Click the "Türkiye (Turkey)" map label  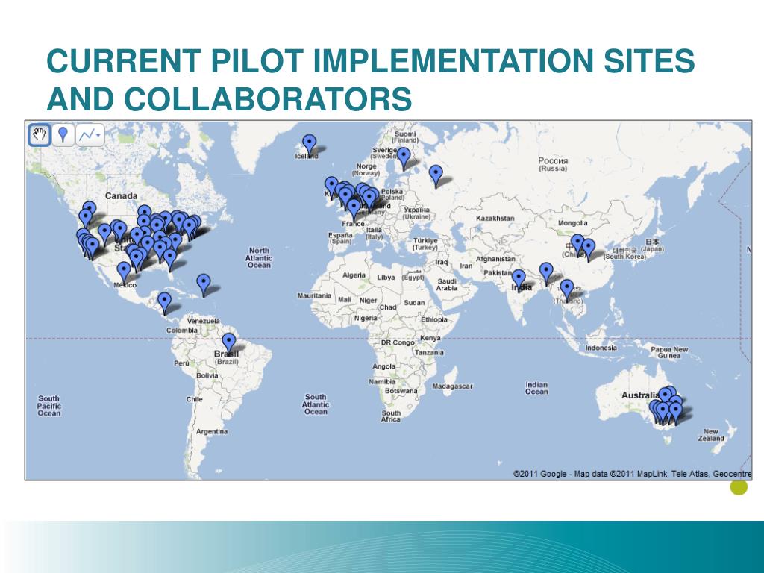tap(425, 244)
